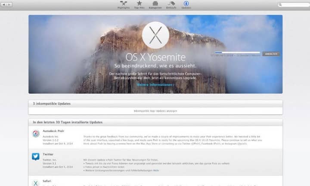
Task: Click the magnifier icon in search
Action: click(x=280, y=5)
